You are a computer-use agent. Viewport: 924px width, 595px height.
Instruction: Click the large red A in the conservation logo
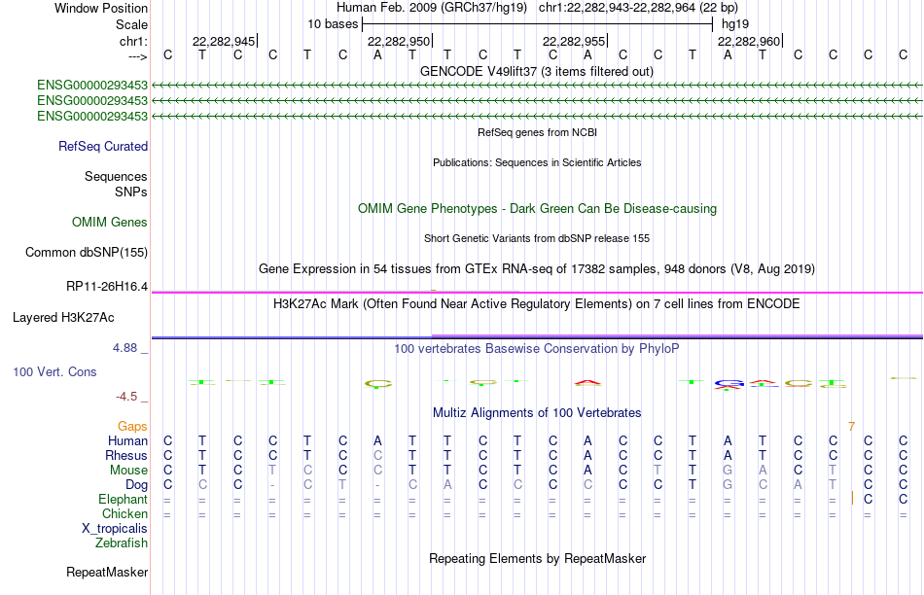(x=587, y=382)
